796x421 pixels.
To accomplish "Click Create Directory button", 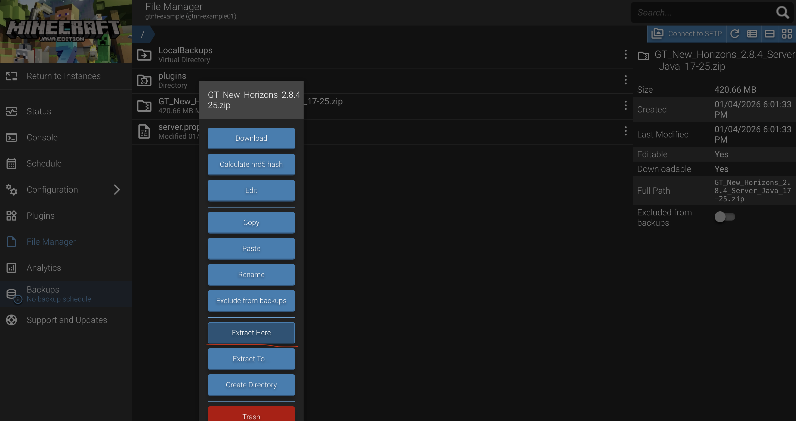I will (x=251, y=385).
